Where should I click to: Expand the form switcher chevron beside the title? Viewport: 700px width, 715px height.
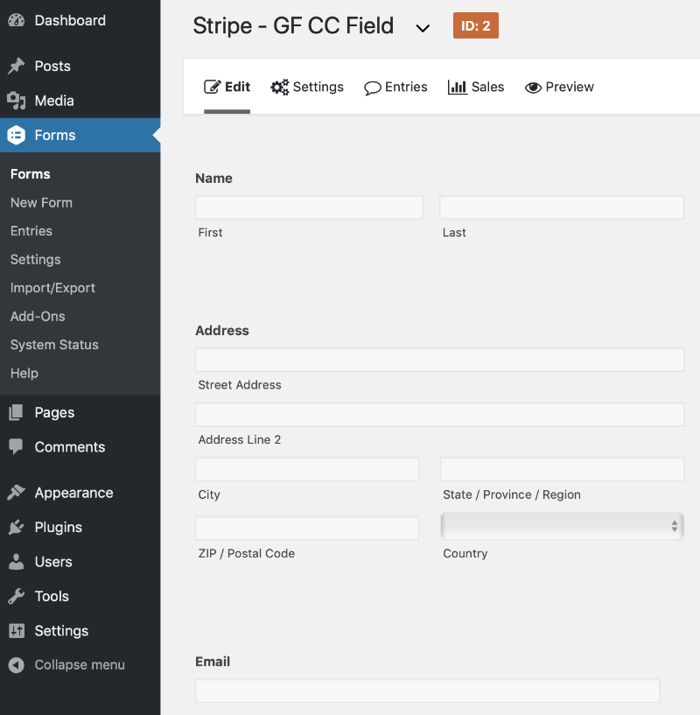[423, 28]
